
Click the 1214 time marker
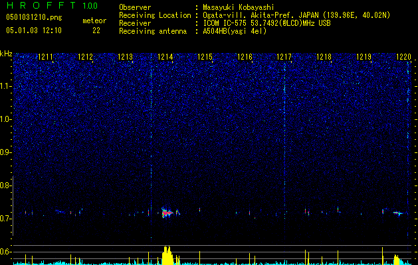pos(165,56)
